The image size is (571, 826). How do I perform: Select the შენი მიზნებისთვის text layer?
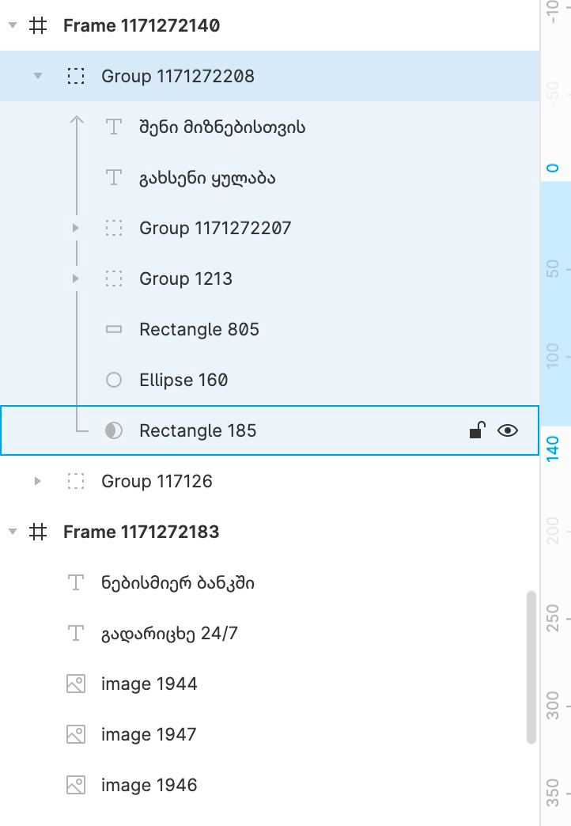pyautogui.click(x=221, y=127)
